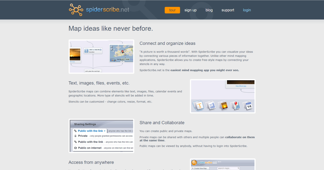This screenshot has width=324, height=170.
Task: Click the 'Access from anywhere' heading
Action: (91, 162)
